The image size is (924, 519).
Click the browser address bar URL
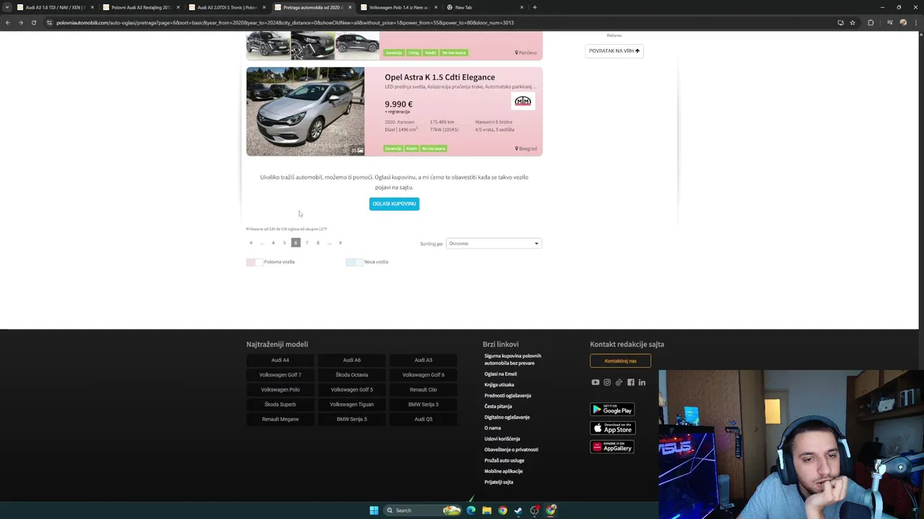(285, 22)
